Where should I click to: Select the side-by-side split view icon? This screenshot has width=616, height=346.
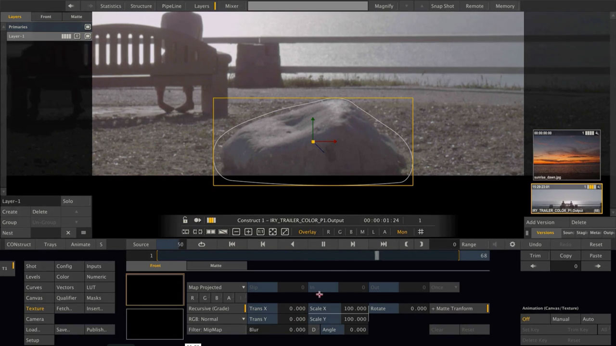(210, 232)
